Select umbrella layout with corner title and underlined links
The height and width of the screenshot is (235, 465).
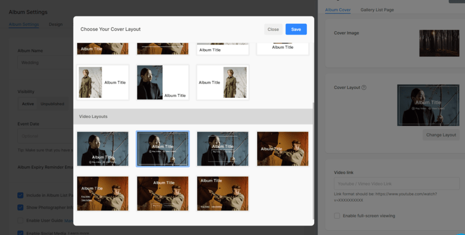coord(222,194)
